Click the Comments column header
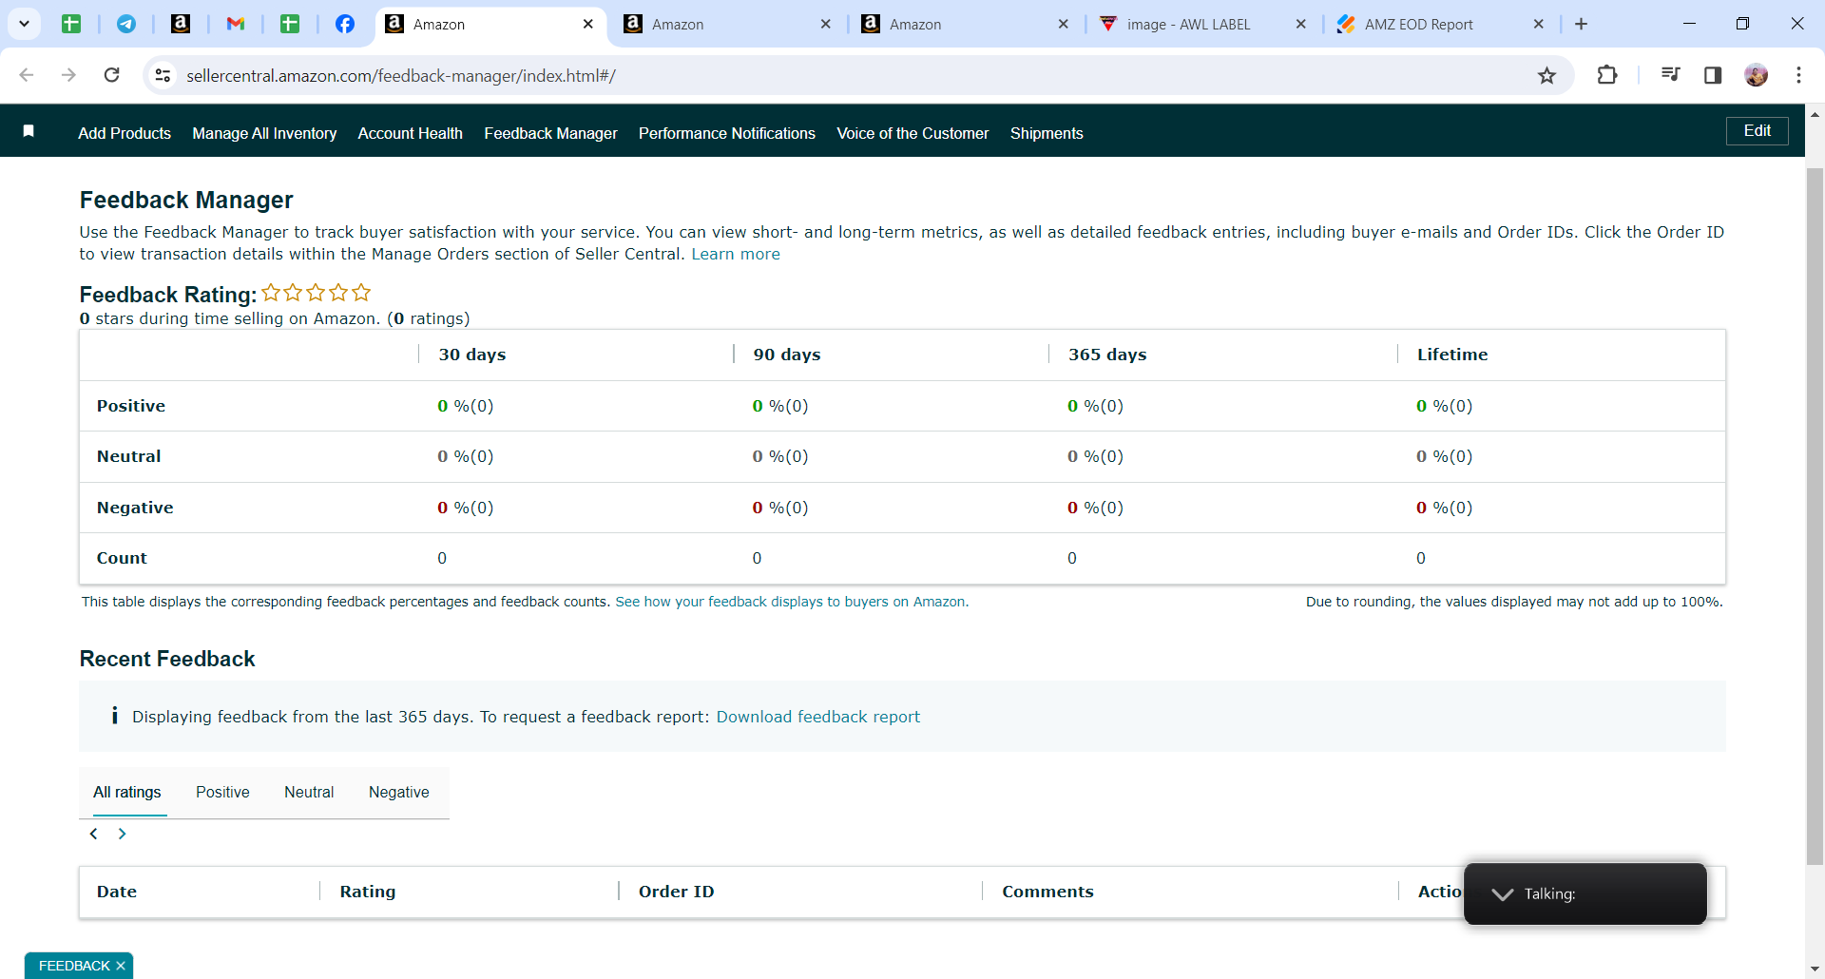1825x979 pixels. (1047, 892)
